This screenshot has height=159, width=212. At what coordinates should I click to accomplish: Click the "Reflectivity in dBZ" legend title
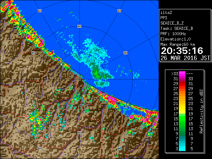[x=201, y=111]
